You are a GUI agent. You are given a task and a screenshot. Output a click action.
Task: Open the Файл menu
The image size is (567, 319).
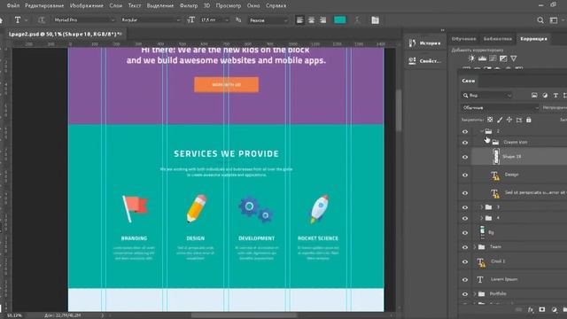13,5
